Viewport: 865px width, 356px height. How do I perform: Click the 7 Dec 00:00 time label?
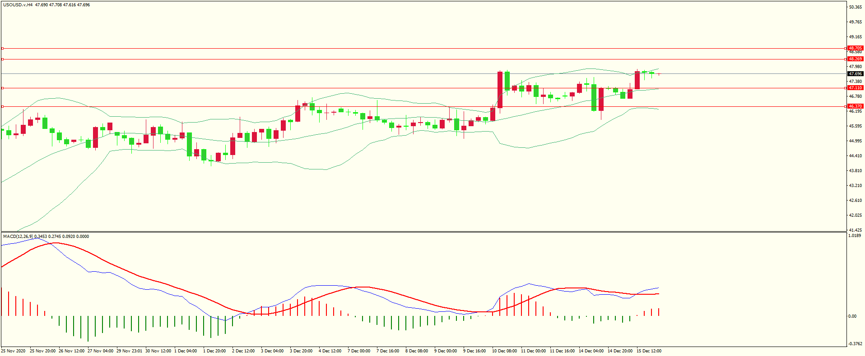[359, 351]
